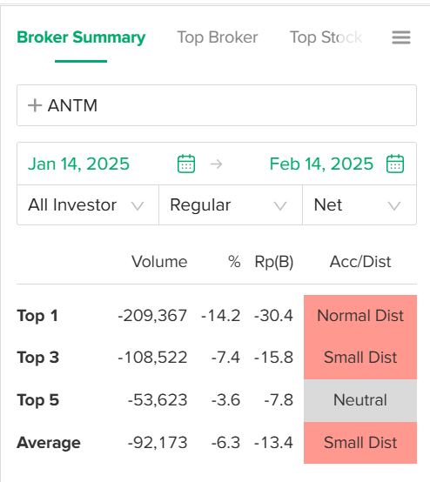Click the arrow between the dates

(x=216, y=164)
